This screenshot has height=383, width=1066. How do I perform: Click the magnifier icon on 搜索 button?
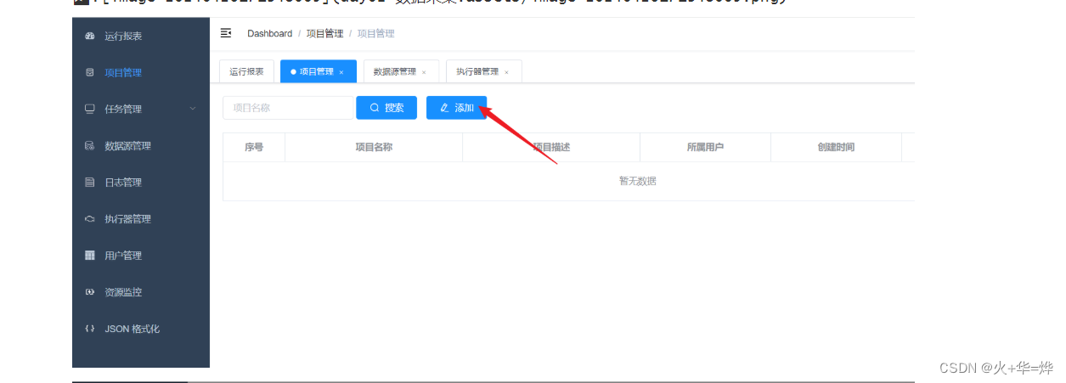[374, 108]
